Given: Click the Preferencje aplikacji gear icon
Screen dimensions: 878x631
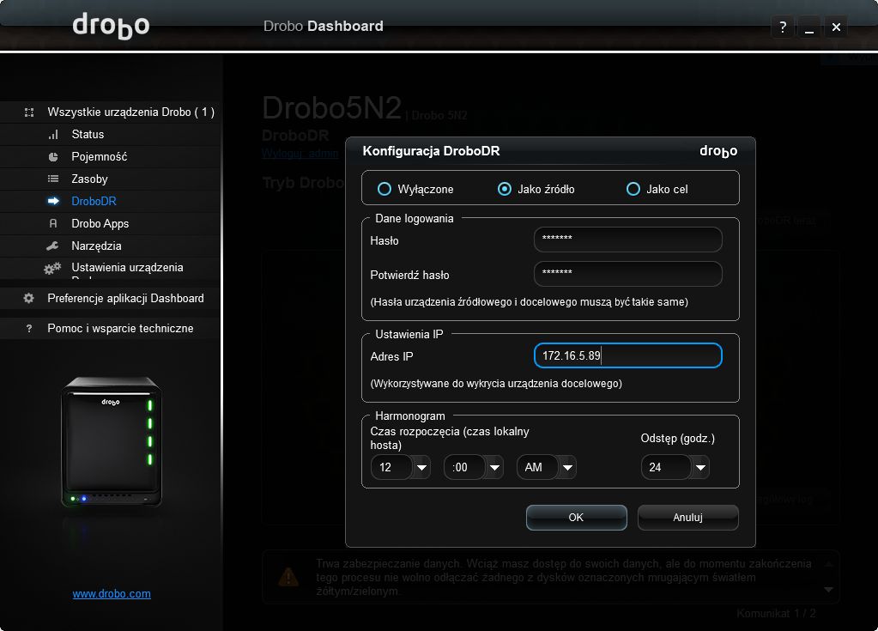Looking at the screenshot, I should 28,299.
